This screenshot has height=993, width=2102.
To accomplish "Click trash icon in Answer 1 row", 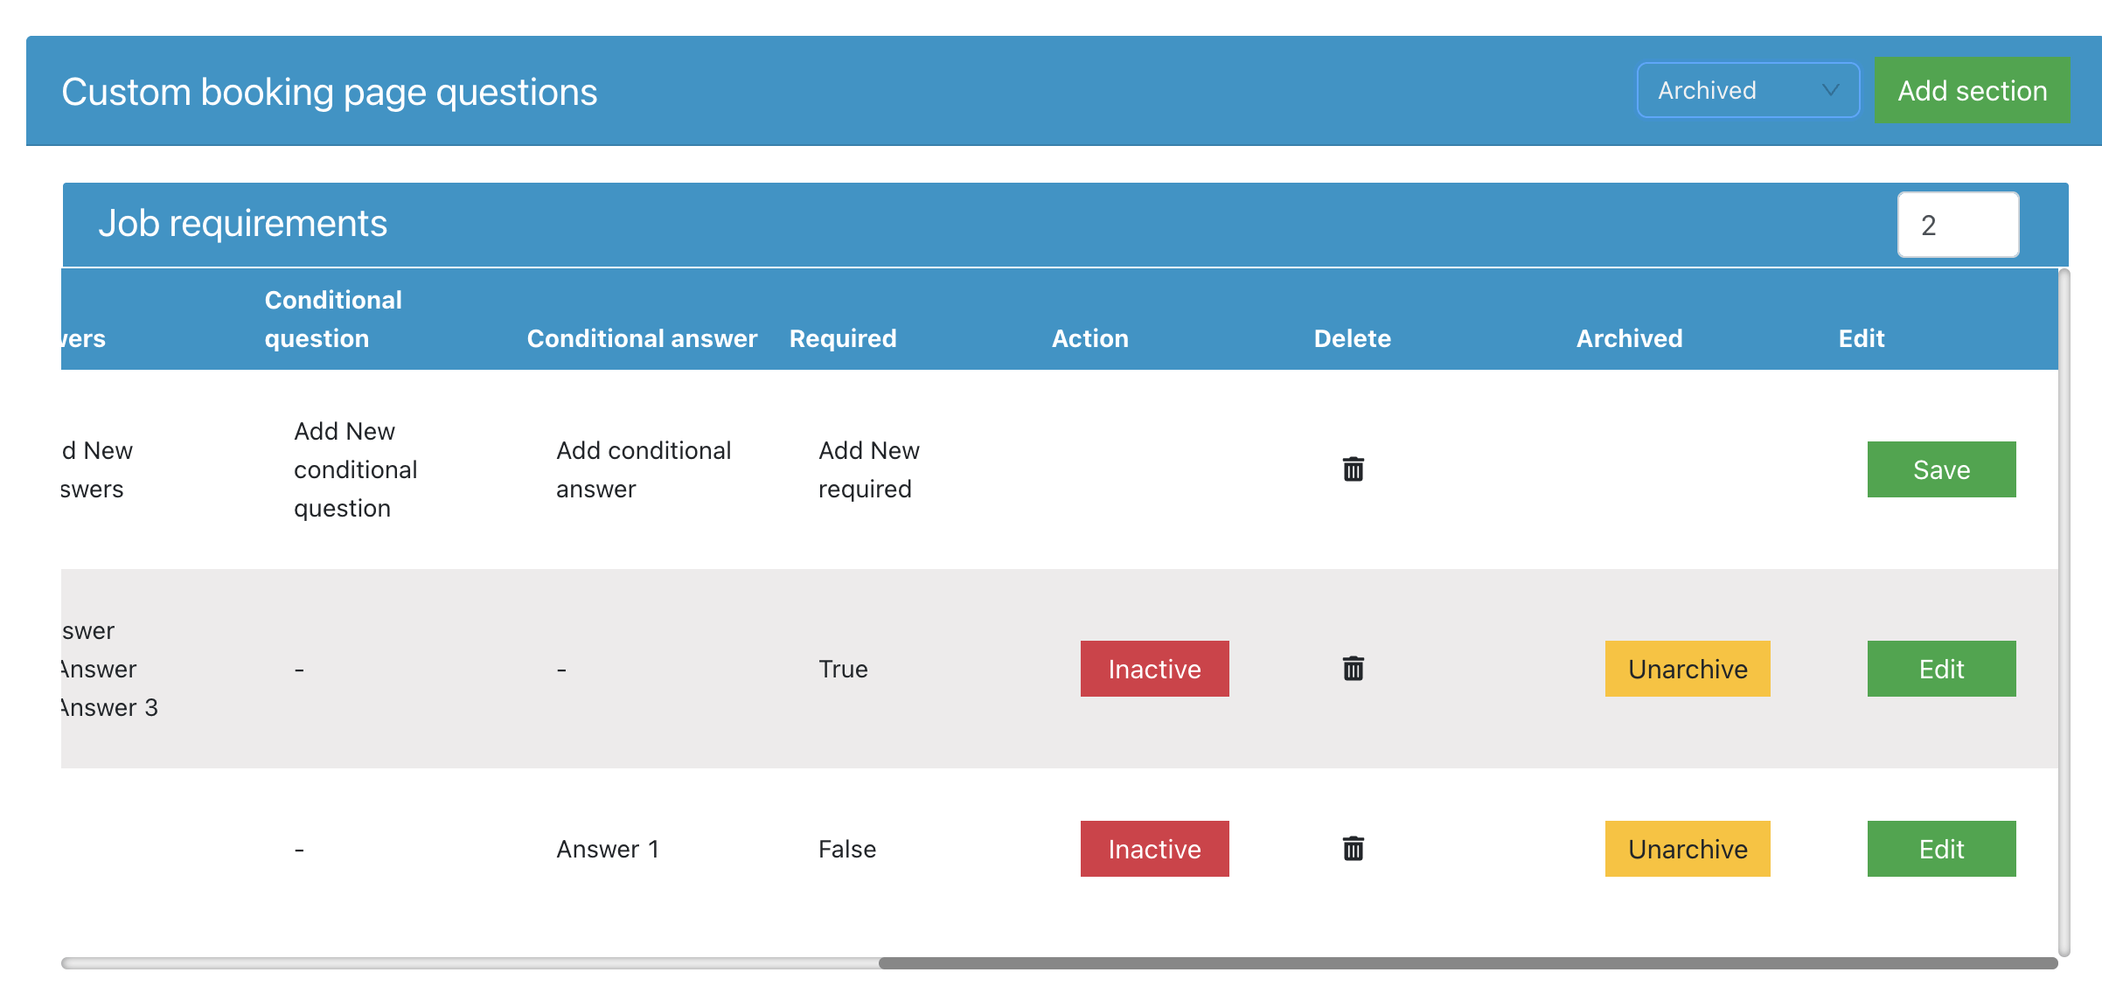I will [x=1353, y=849].
